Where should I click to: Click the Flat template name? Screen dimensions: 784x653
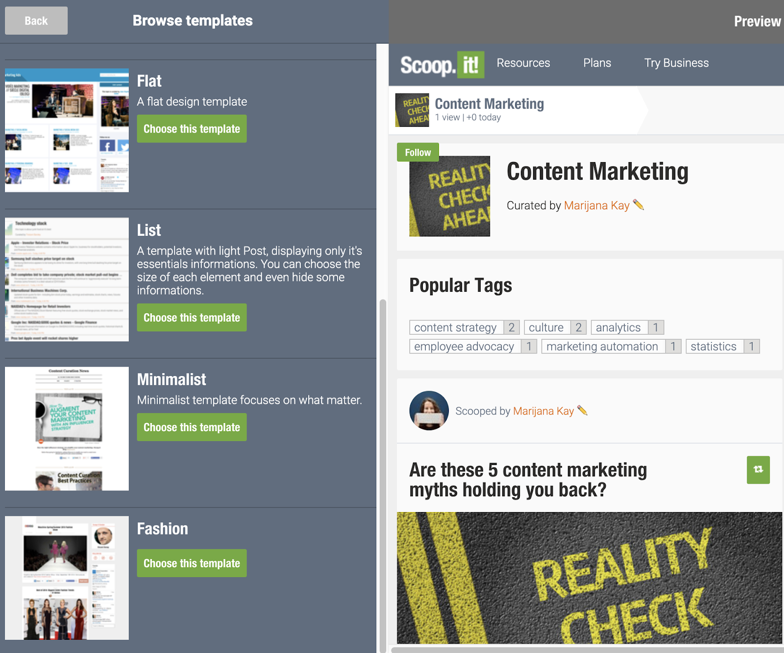(x=149, y=81)
